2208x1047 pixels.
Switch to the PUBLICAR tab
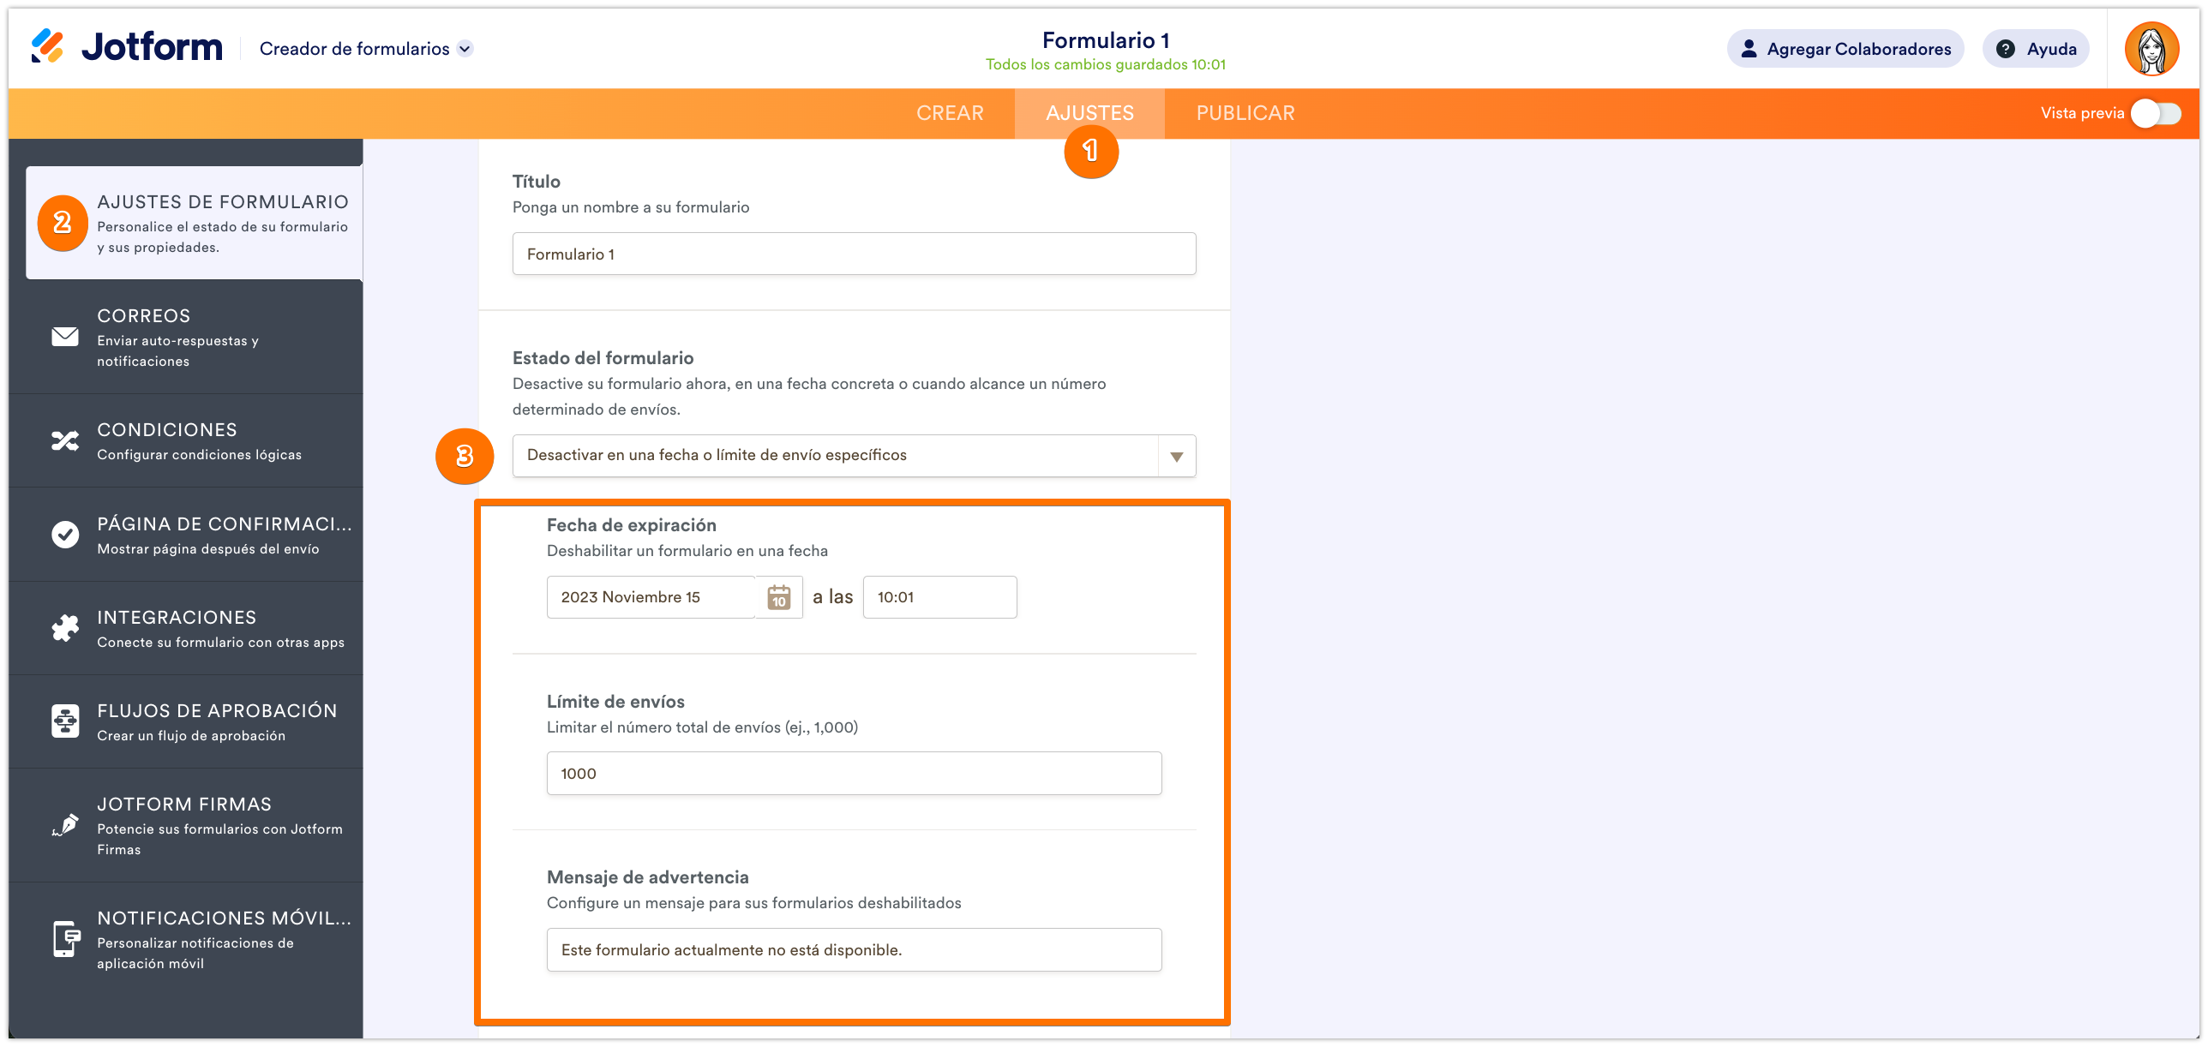click(x=1245, y=113)
